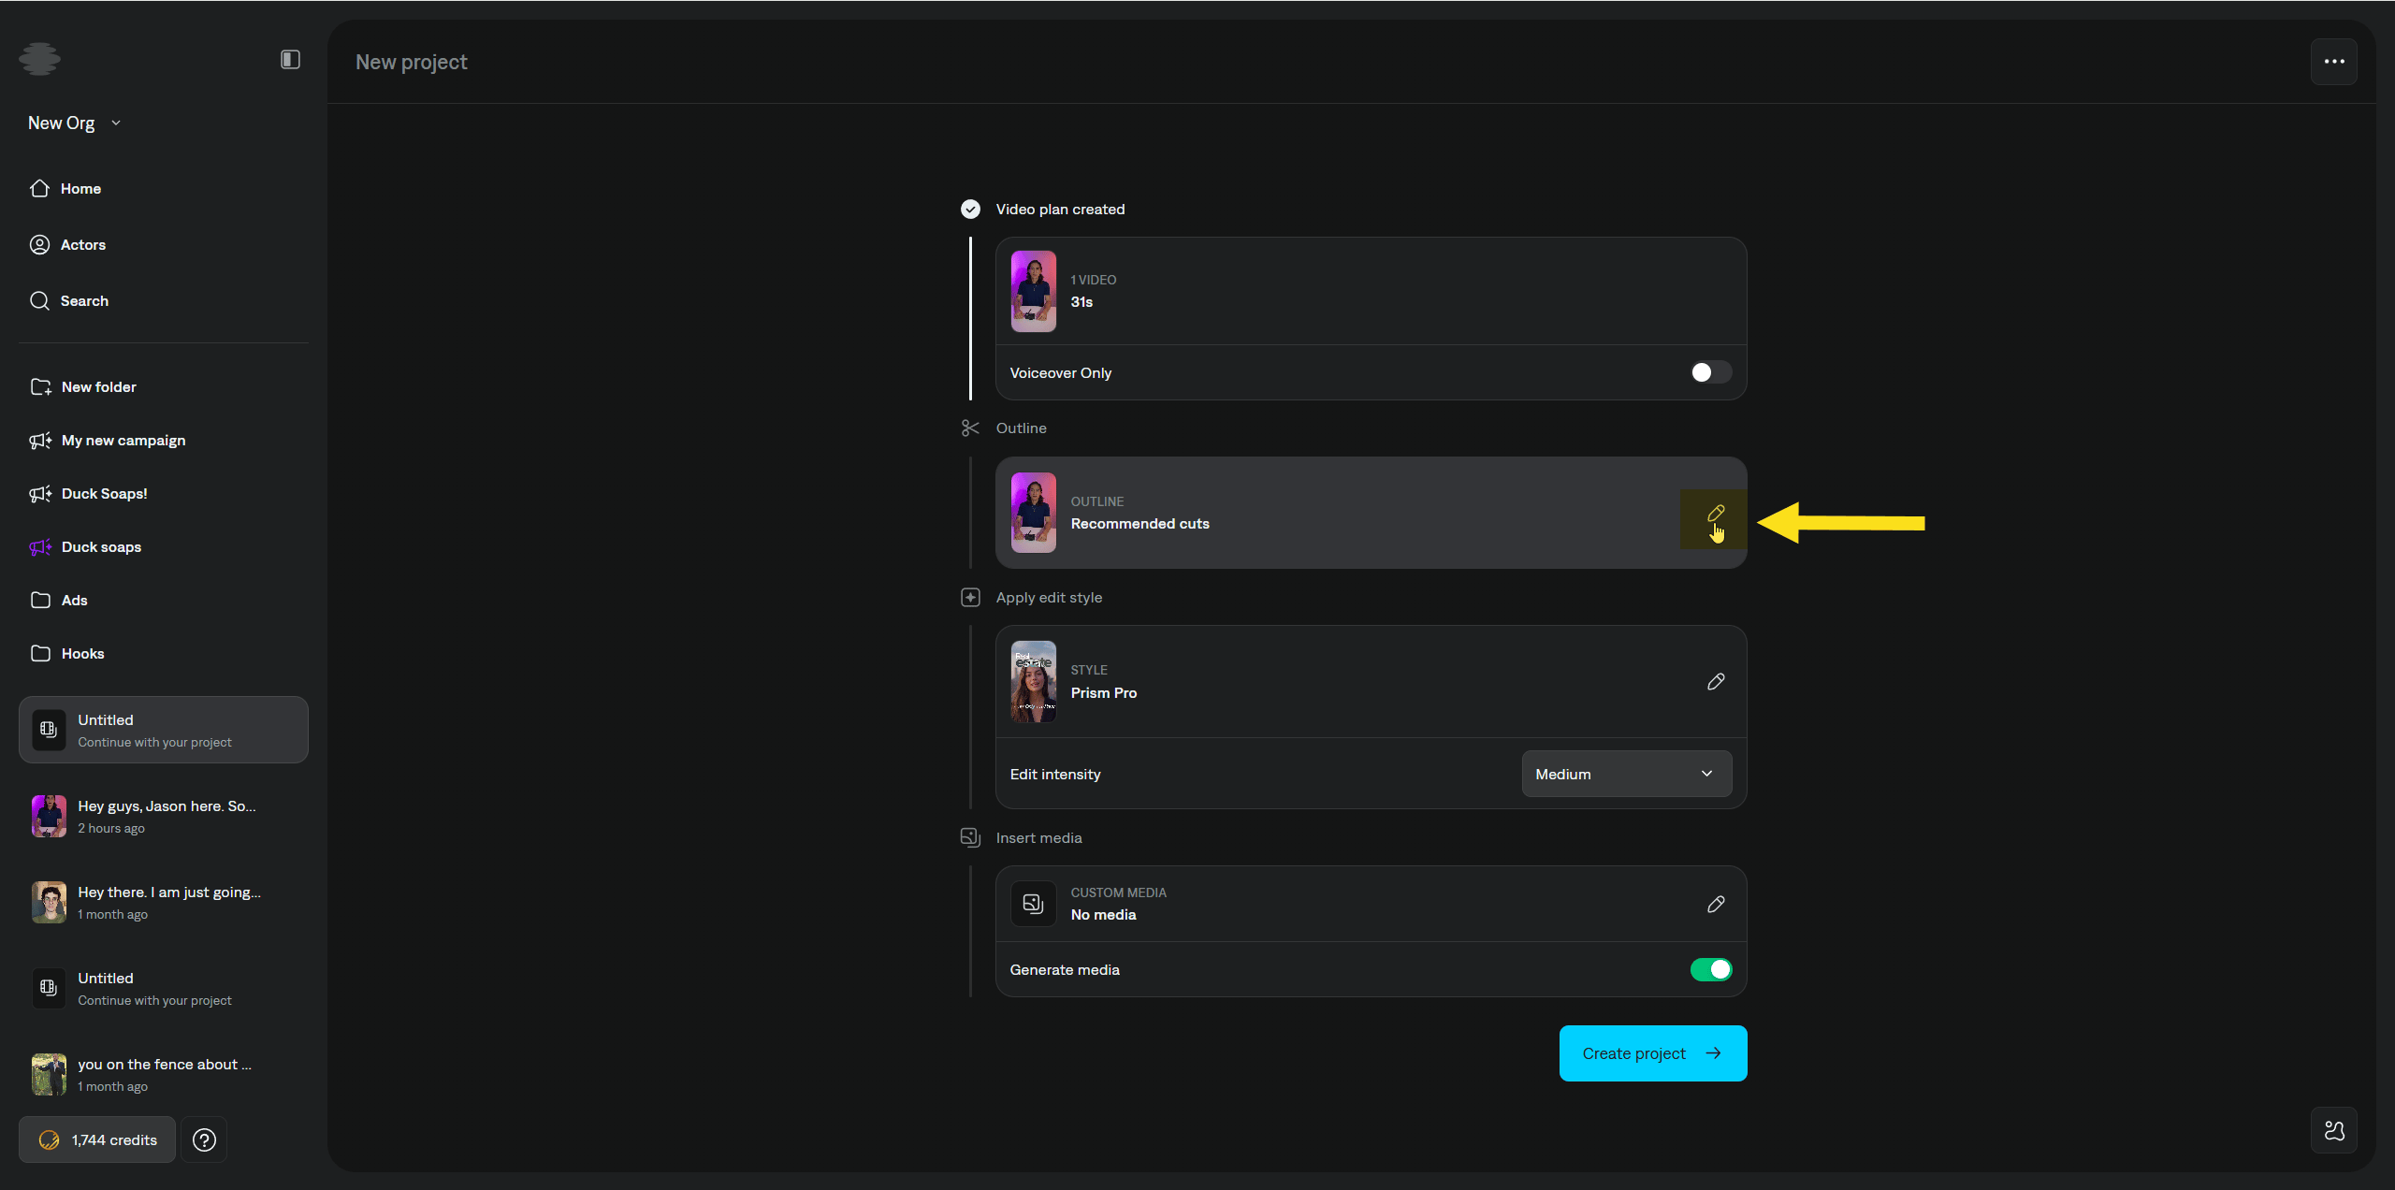This screenshot has width=2395, height=1190.
Task: Click the No media label
Action: click(x=1103, y=915)
